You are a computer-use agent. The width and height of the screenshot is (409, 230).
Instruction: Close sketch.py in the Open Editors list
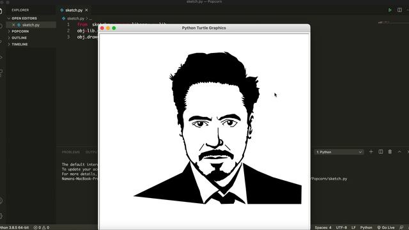tap(13, 25)
